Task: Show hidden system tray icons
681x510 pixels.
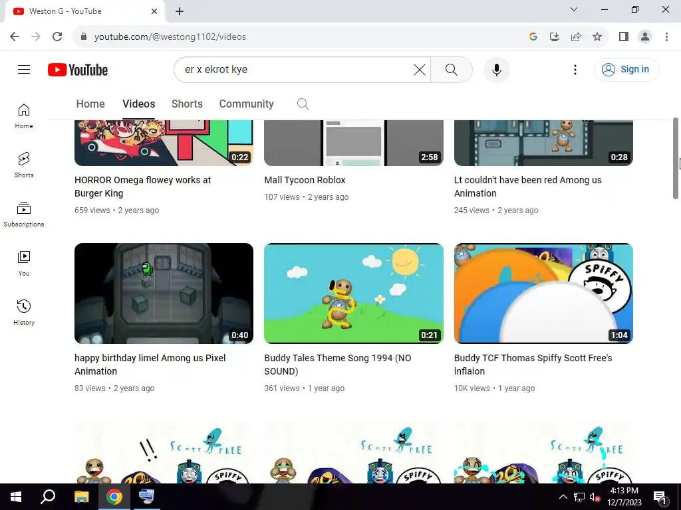Action: click(x=563, y=497)
